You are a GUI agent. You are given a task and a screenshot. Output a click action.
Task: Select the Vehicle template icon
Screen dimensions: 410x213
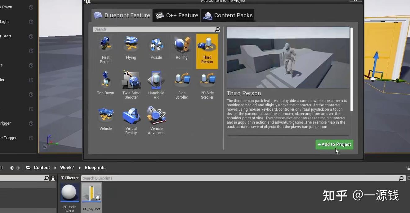tap(106, 115)
